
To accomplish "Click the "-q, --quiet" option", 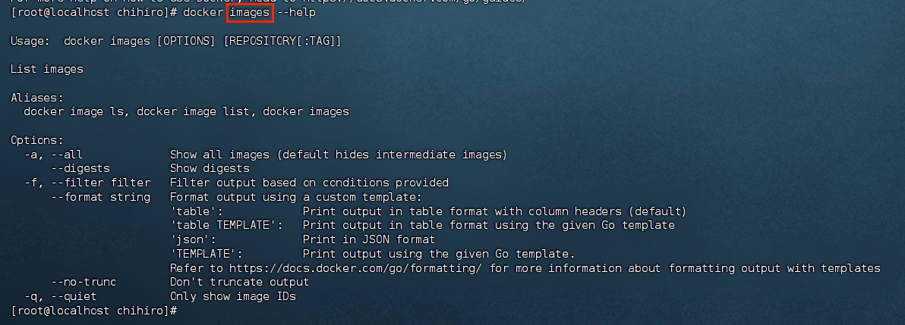I will tap(60, 296).
